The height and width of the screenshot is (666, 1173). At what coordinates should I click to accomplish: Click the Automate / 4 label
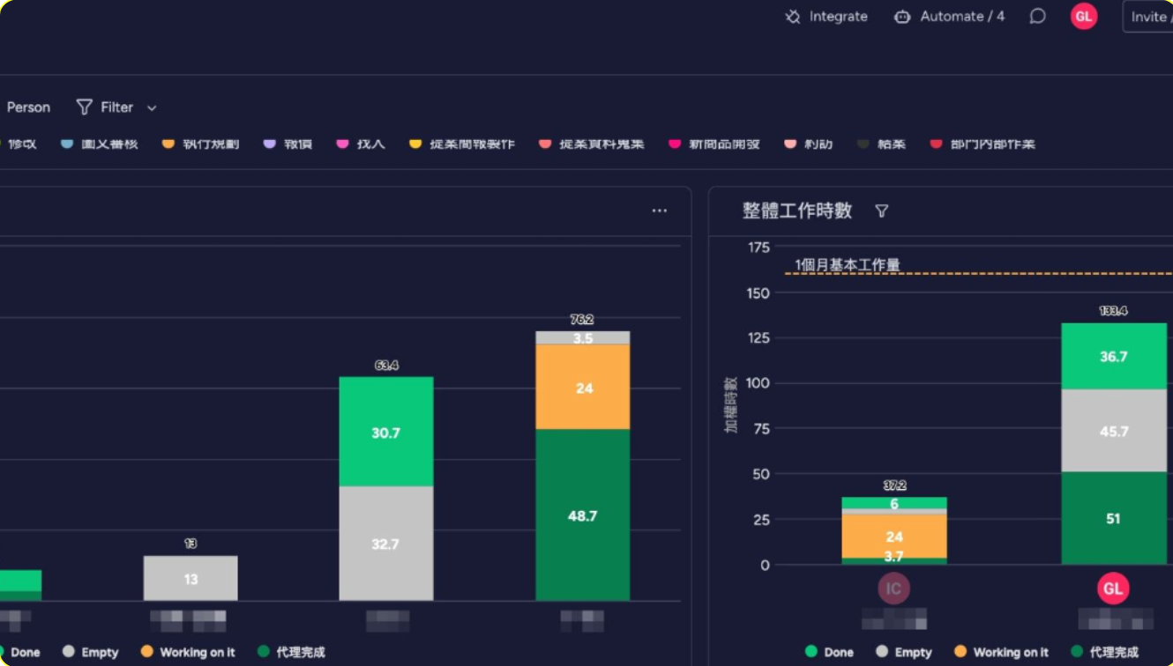pyautogui.click(x=962, y=17)
